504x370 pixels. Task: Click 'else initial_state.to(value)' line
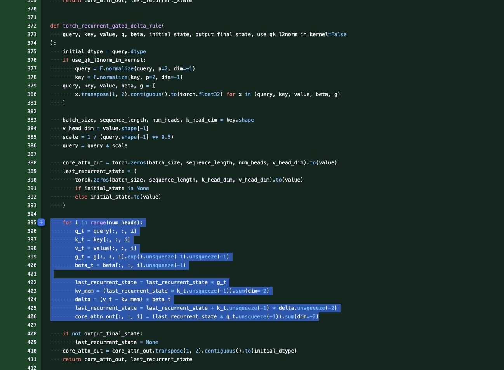click(118, 197)
